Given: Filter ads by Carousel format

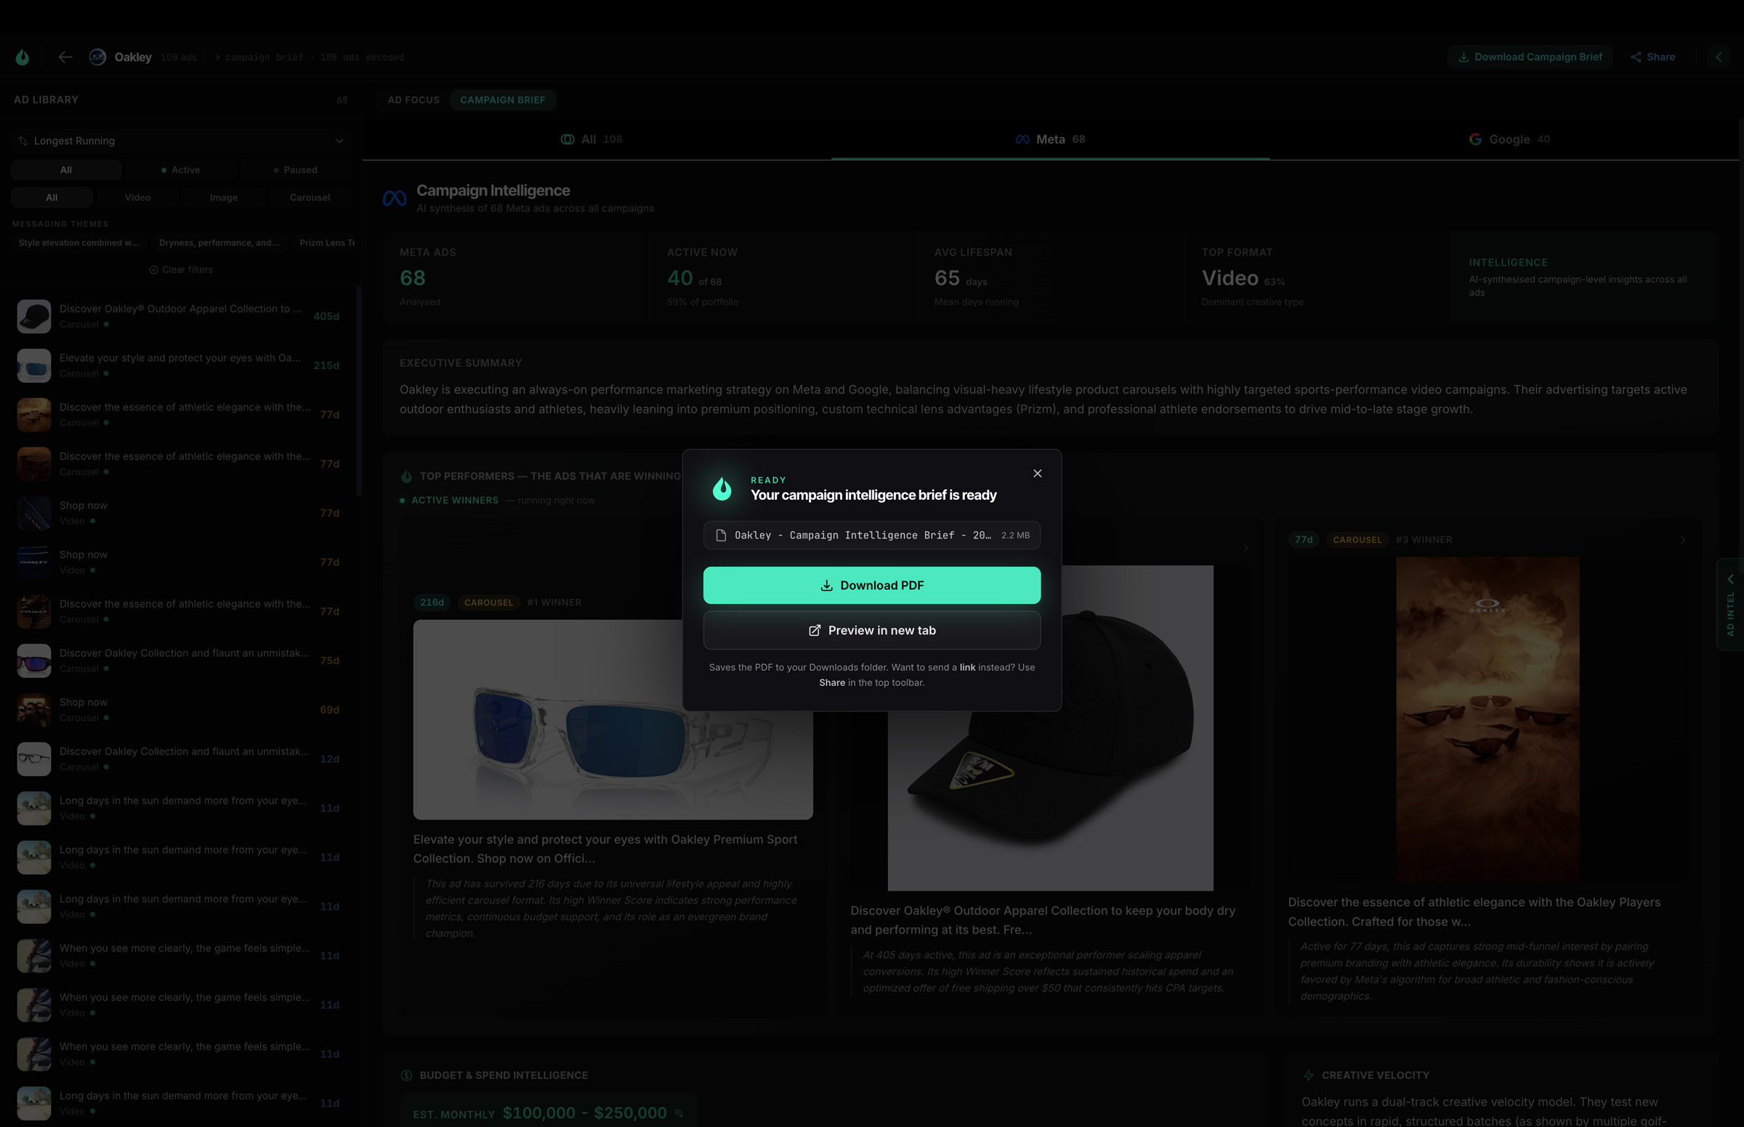Looking at the screenshot, I should 310,198.
